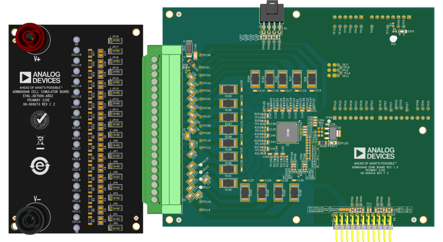Click 'ADBMS6948 CELL SIMULATOR BOARD' text
The image size is (443, 242).
pos(41,92)
